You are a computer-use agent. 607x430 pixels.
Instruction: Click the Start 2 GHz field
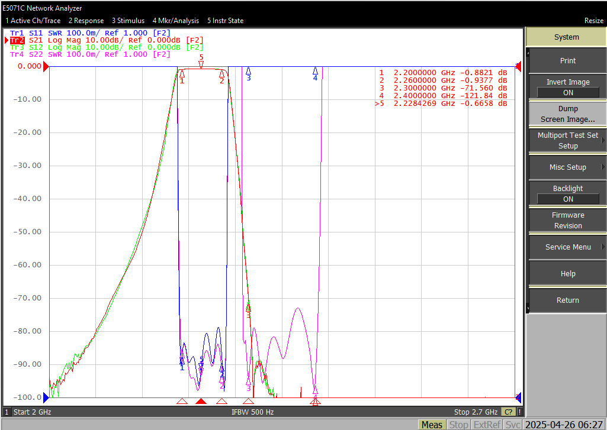point(33,412)
